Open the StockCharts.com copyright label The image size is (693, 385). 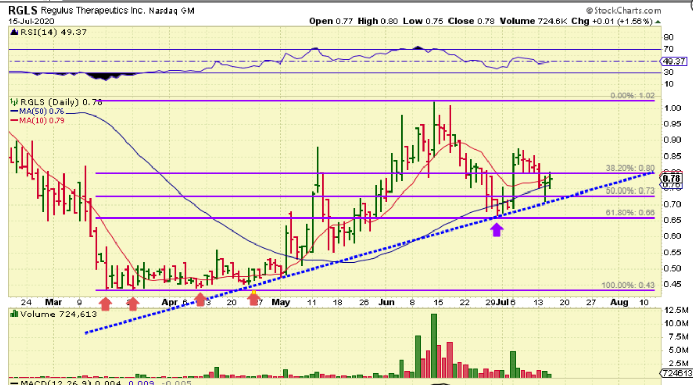(623, 10)
